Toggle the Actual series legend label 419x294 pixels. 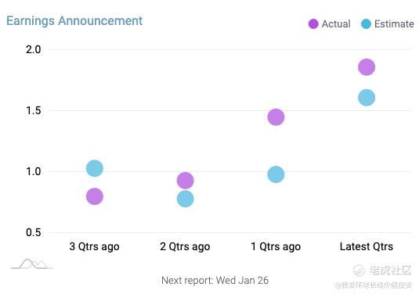tap(336, 23)
